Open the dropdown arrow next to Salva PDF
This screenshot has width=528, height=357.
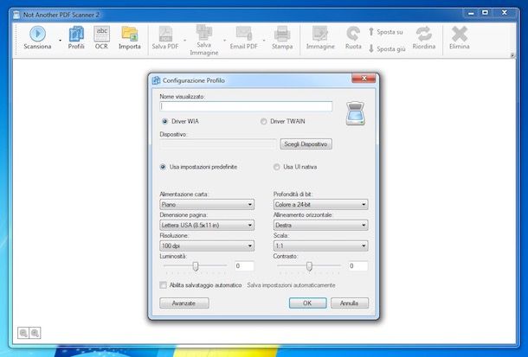coord(185,41)
